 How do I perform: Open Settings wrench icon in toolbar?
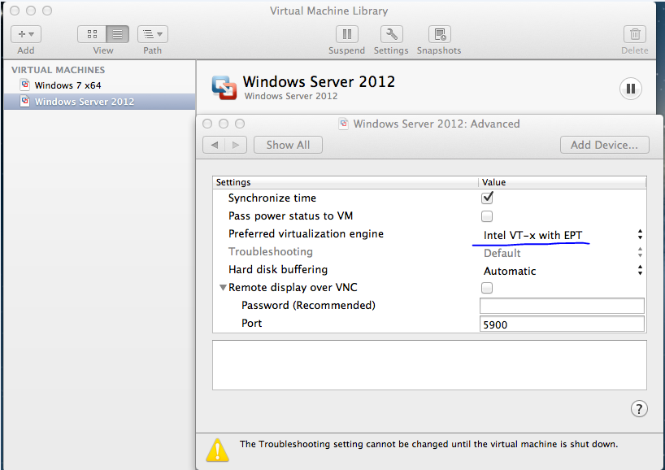[x=392, y=34]
